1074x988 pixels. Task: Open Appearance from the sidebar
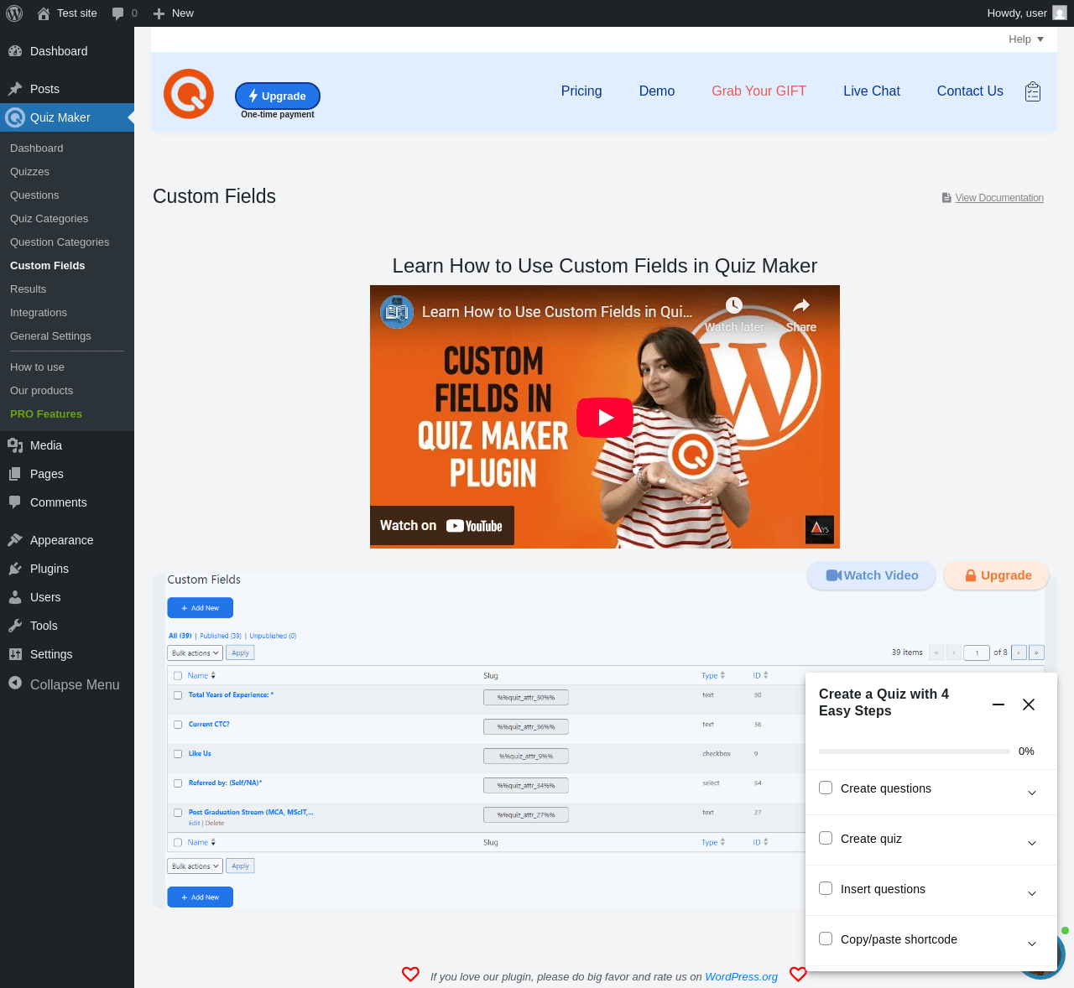(67, 540)
